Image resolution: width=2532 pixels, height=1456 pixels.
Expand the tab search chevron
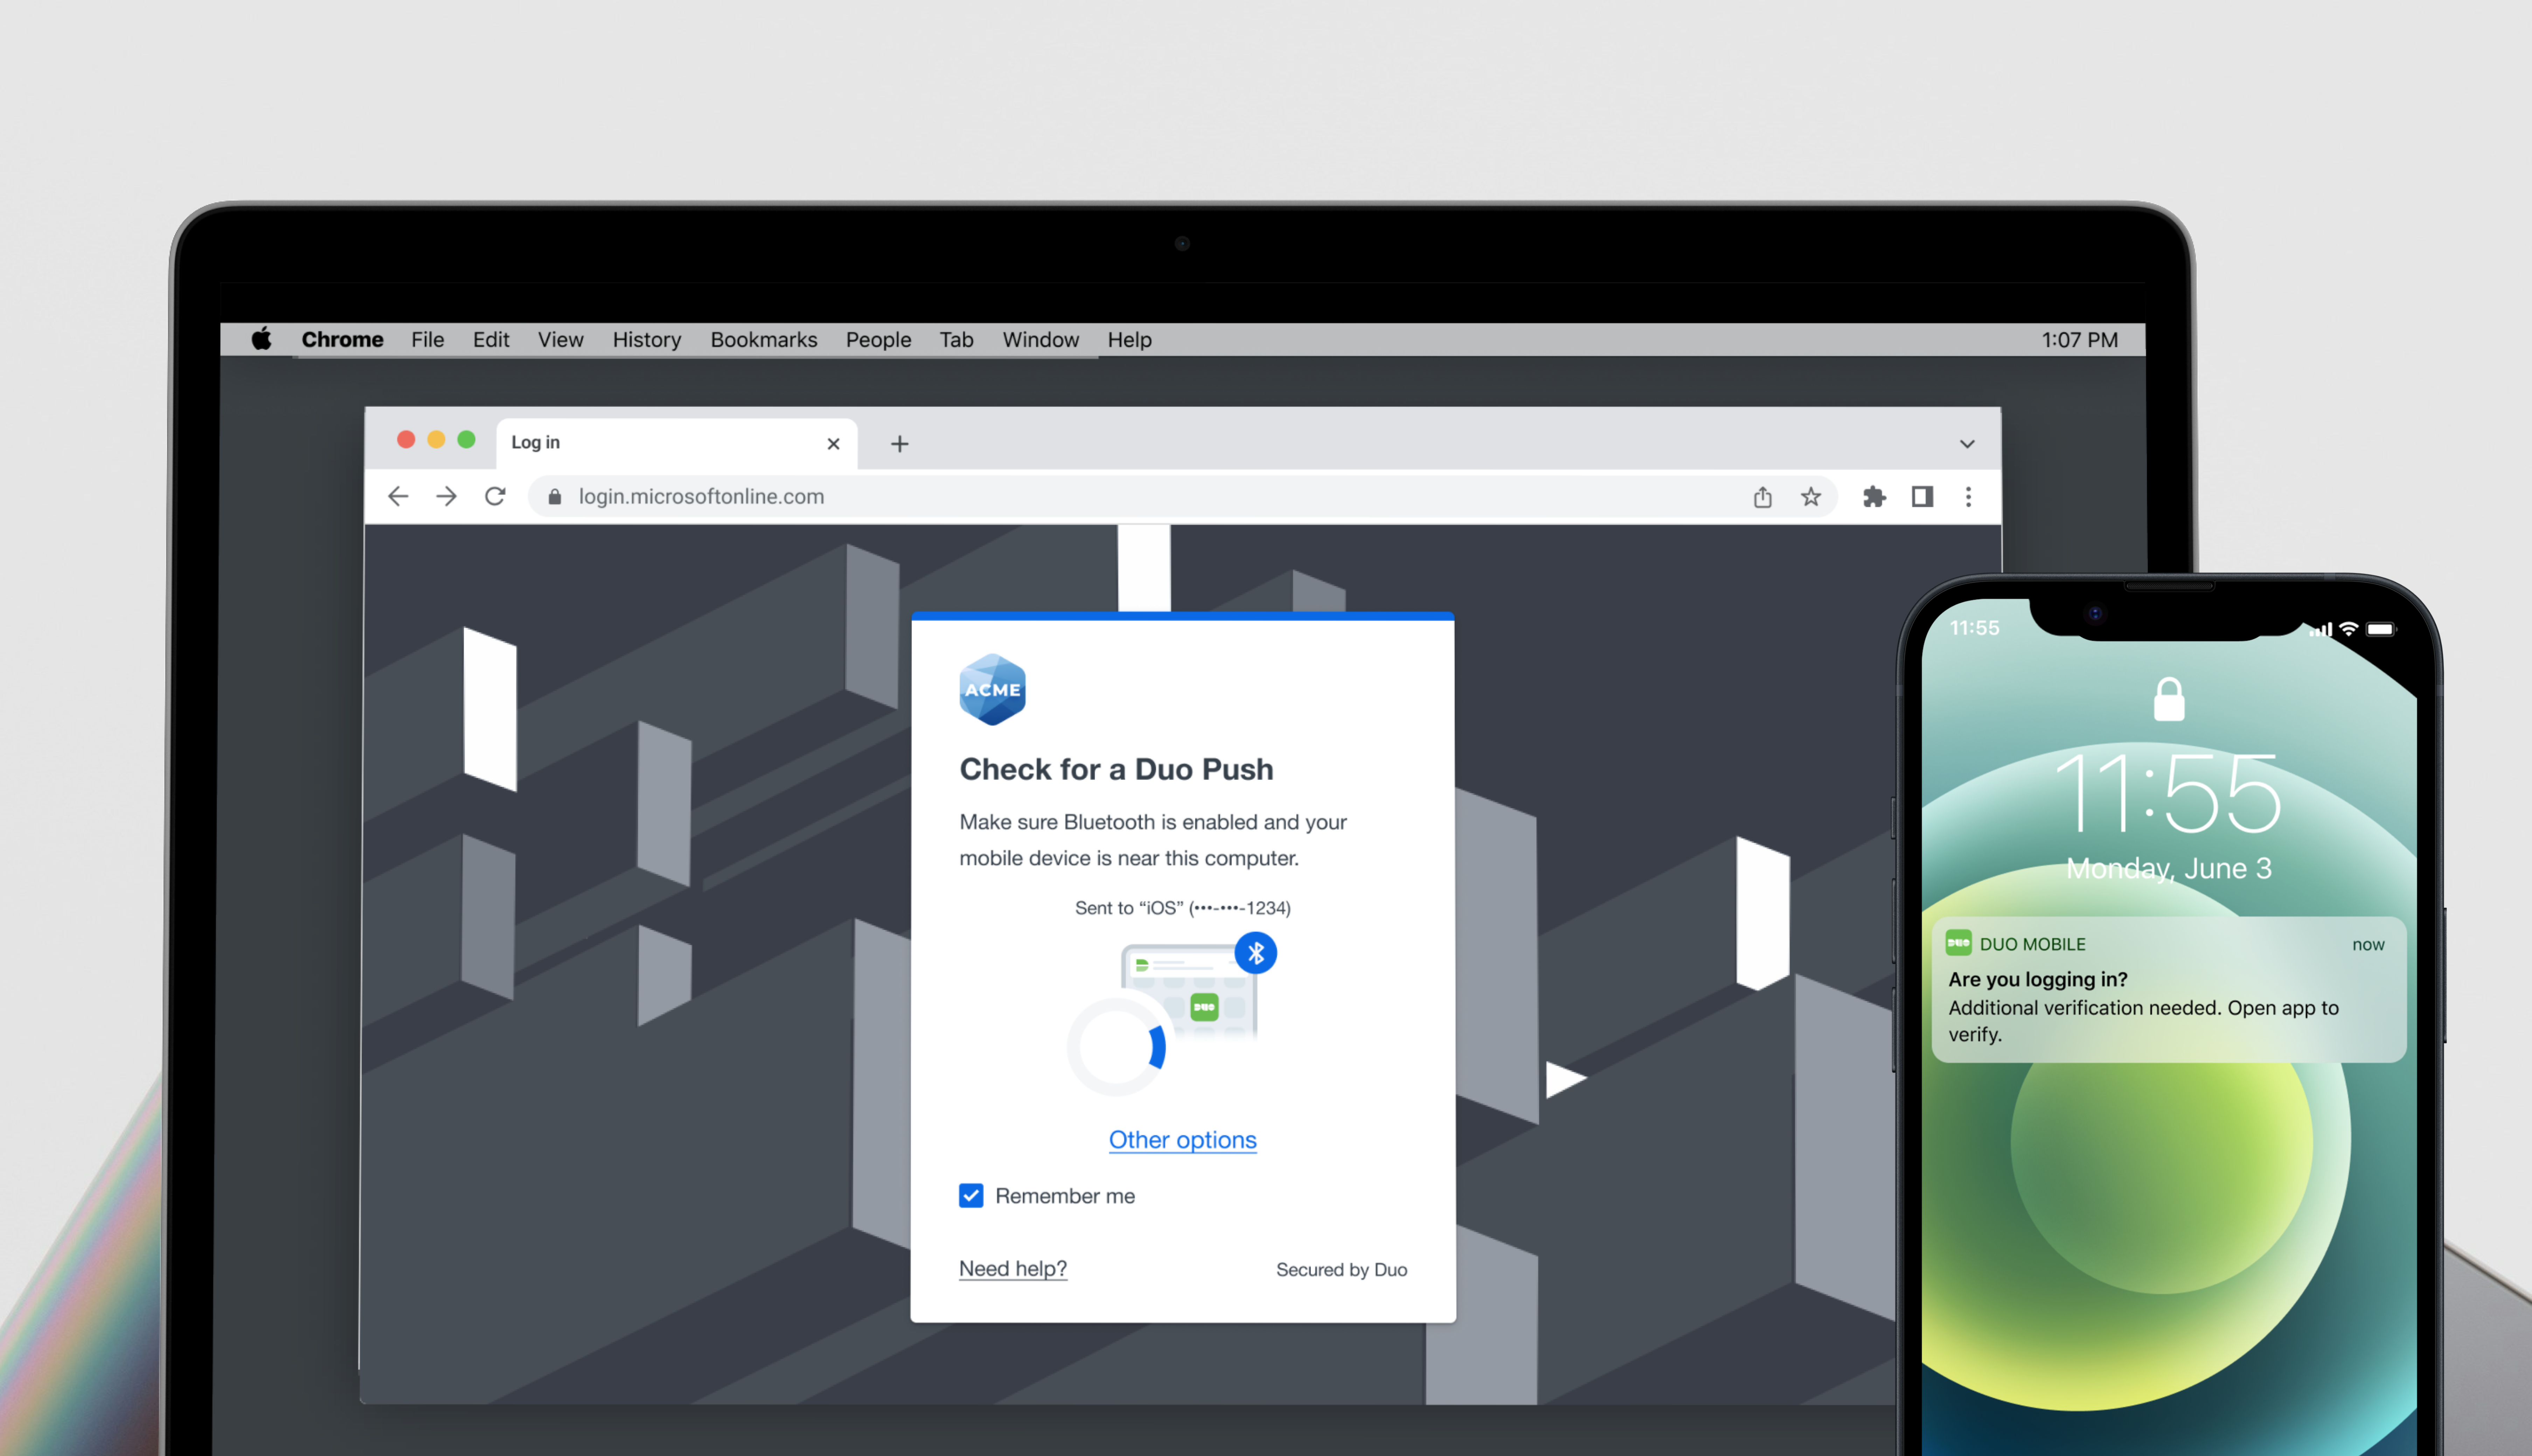pos(1966,444)
